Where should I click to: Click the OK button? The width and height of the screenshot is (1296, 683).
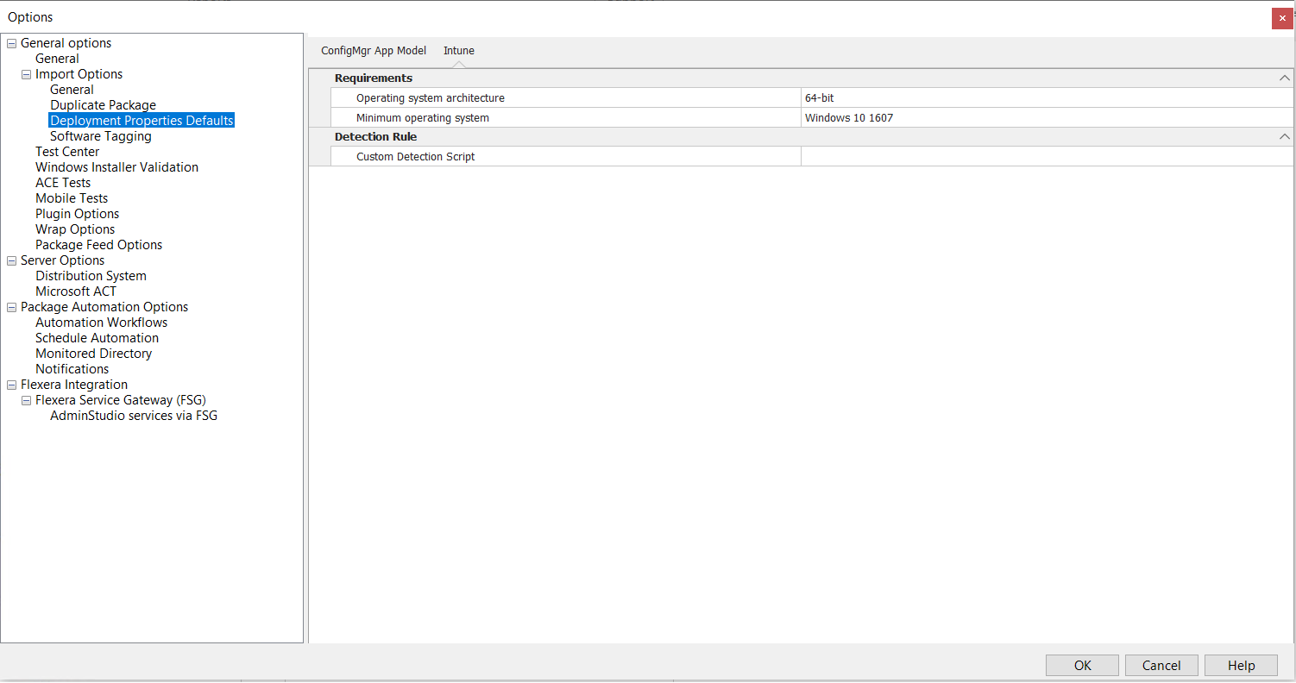pos(1082,665)
